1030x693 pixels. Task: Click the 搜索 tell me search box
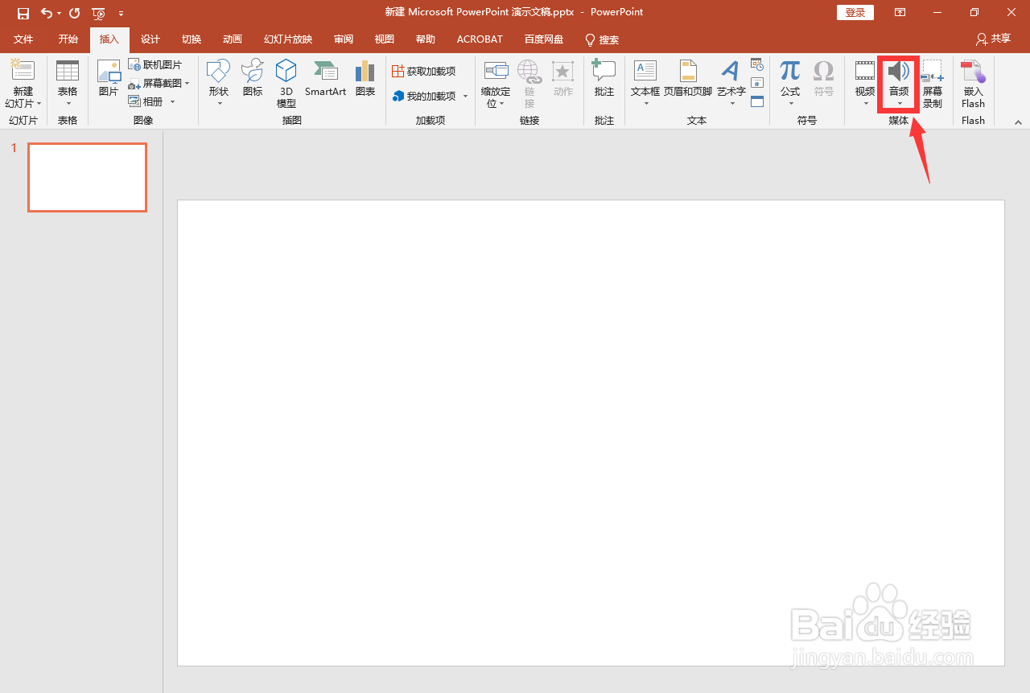tap(602, 39)
